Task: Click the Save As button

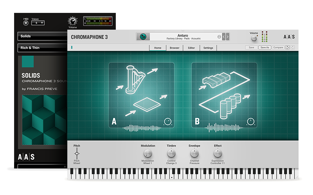Action: pyautogui.click(x=265, y=48)
